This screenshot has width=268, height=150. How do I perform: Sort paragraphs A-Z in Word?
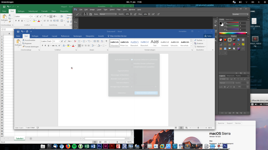coord(102,41)
